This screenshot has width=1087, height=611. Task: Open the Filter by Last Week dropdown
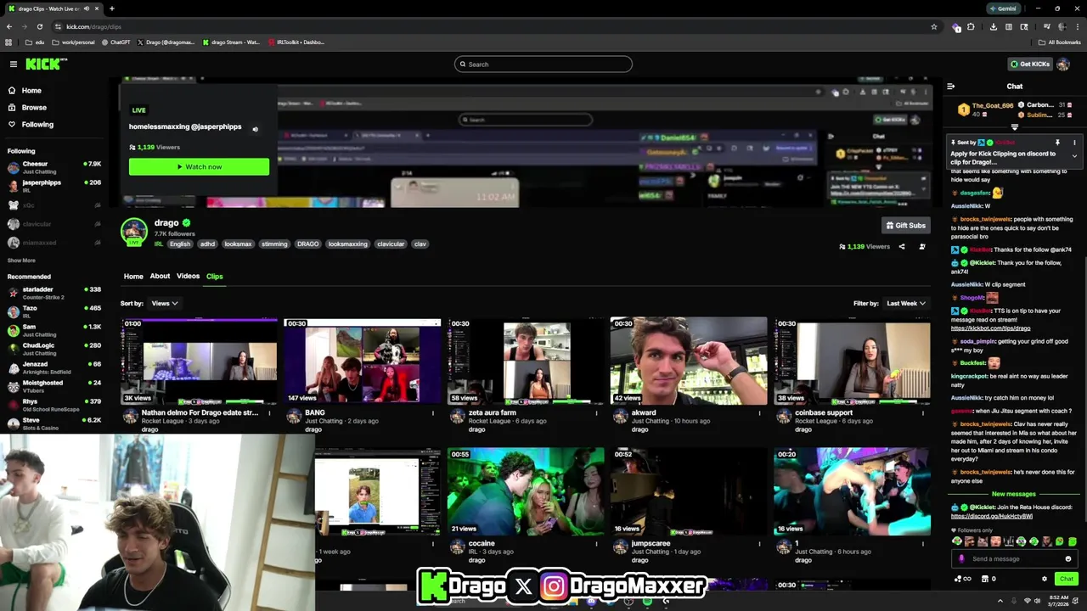click(905, 304)
